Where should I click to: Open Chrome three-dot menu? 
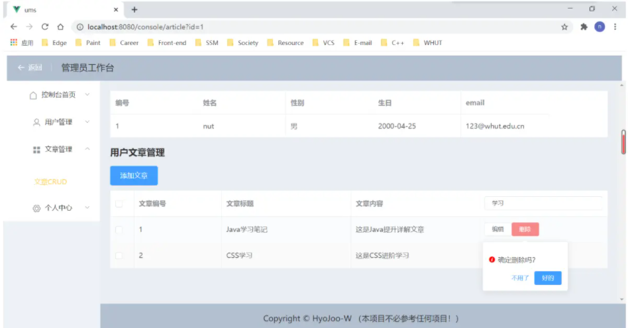(x=615, y=27)
